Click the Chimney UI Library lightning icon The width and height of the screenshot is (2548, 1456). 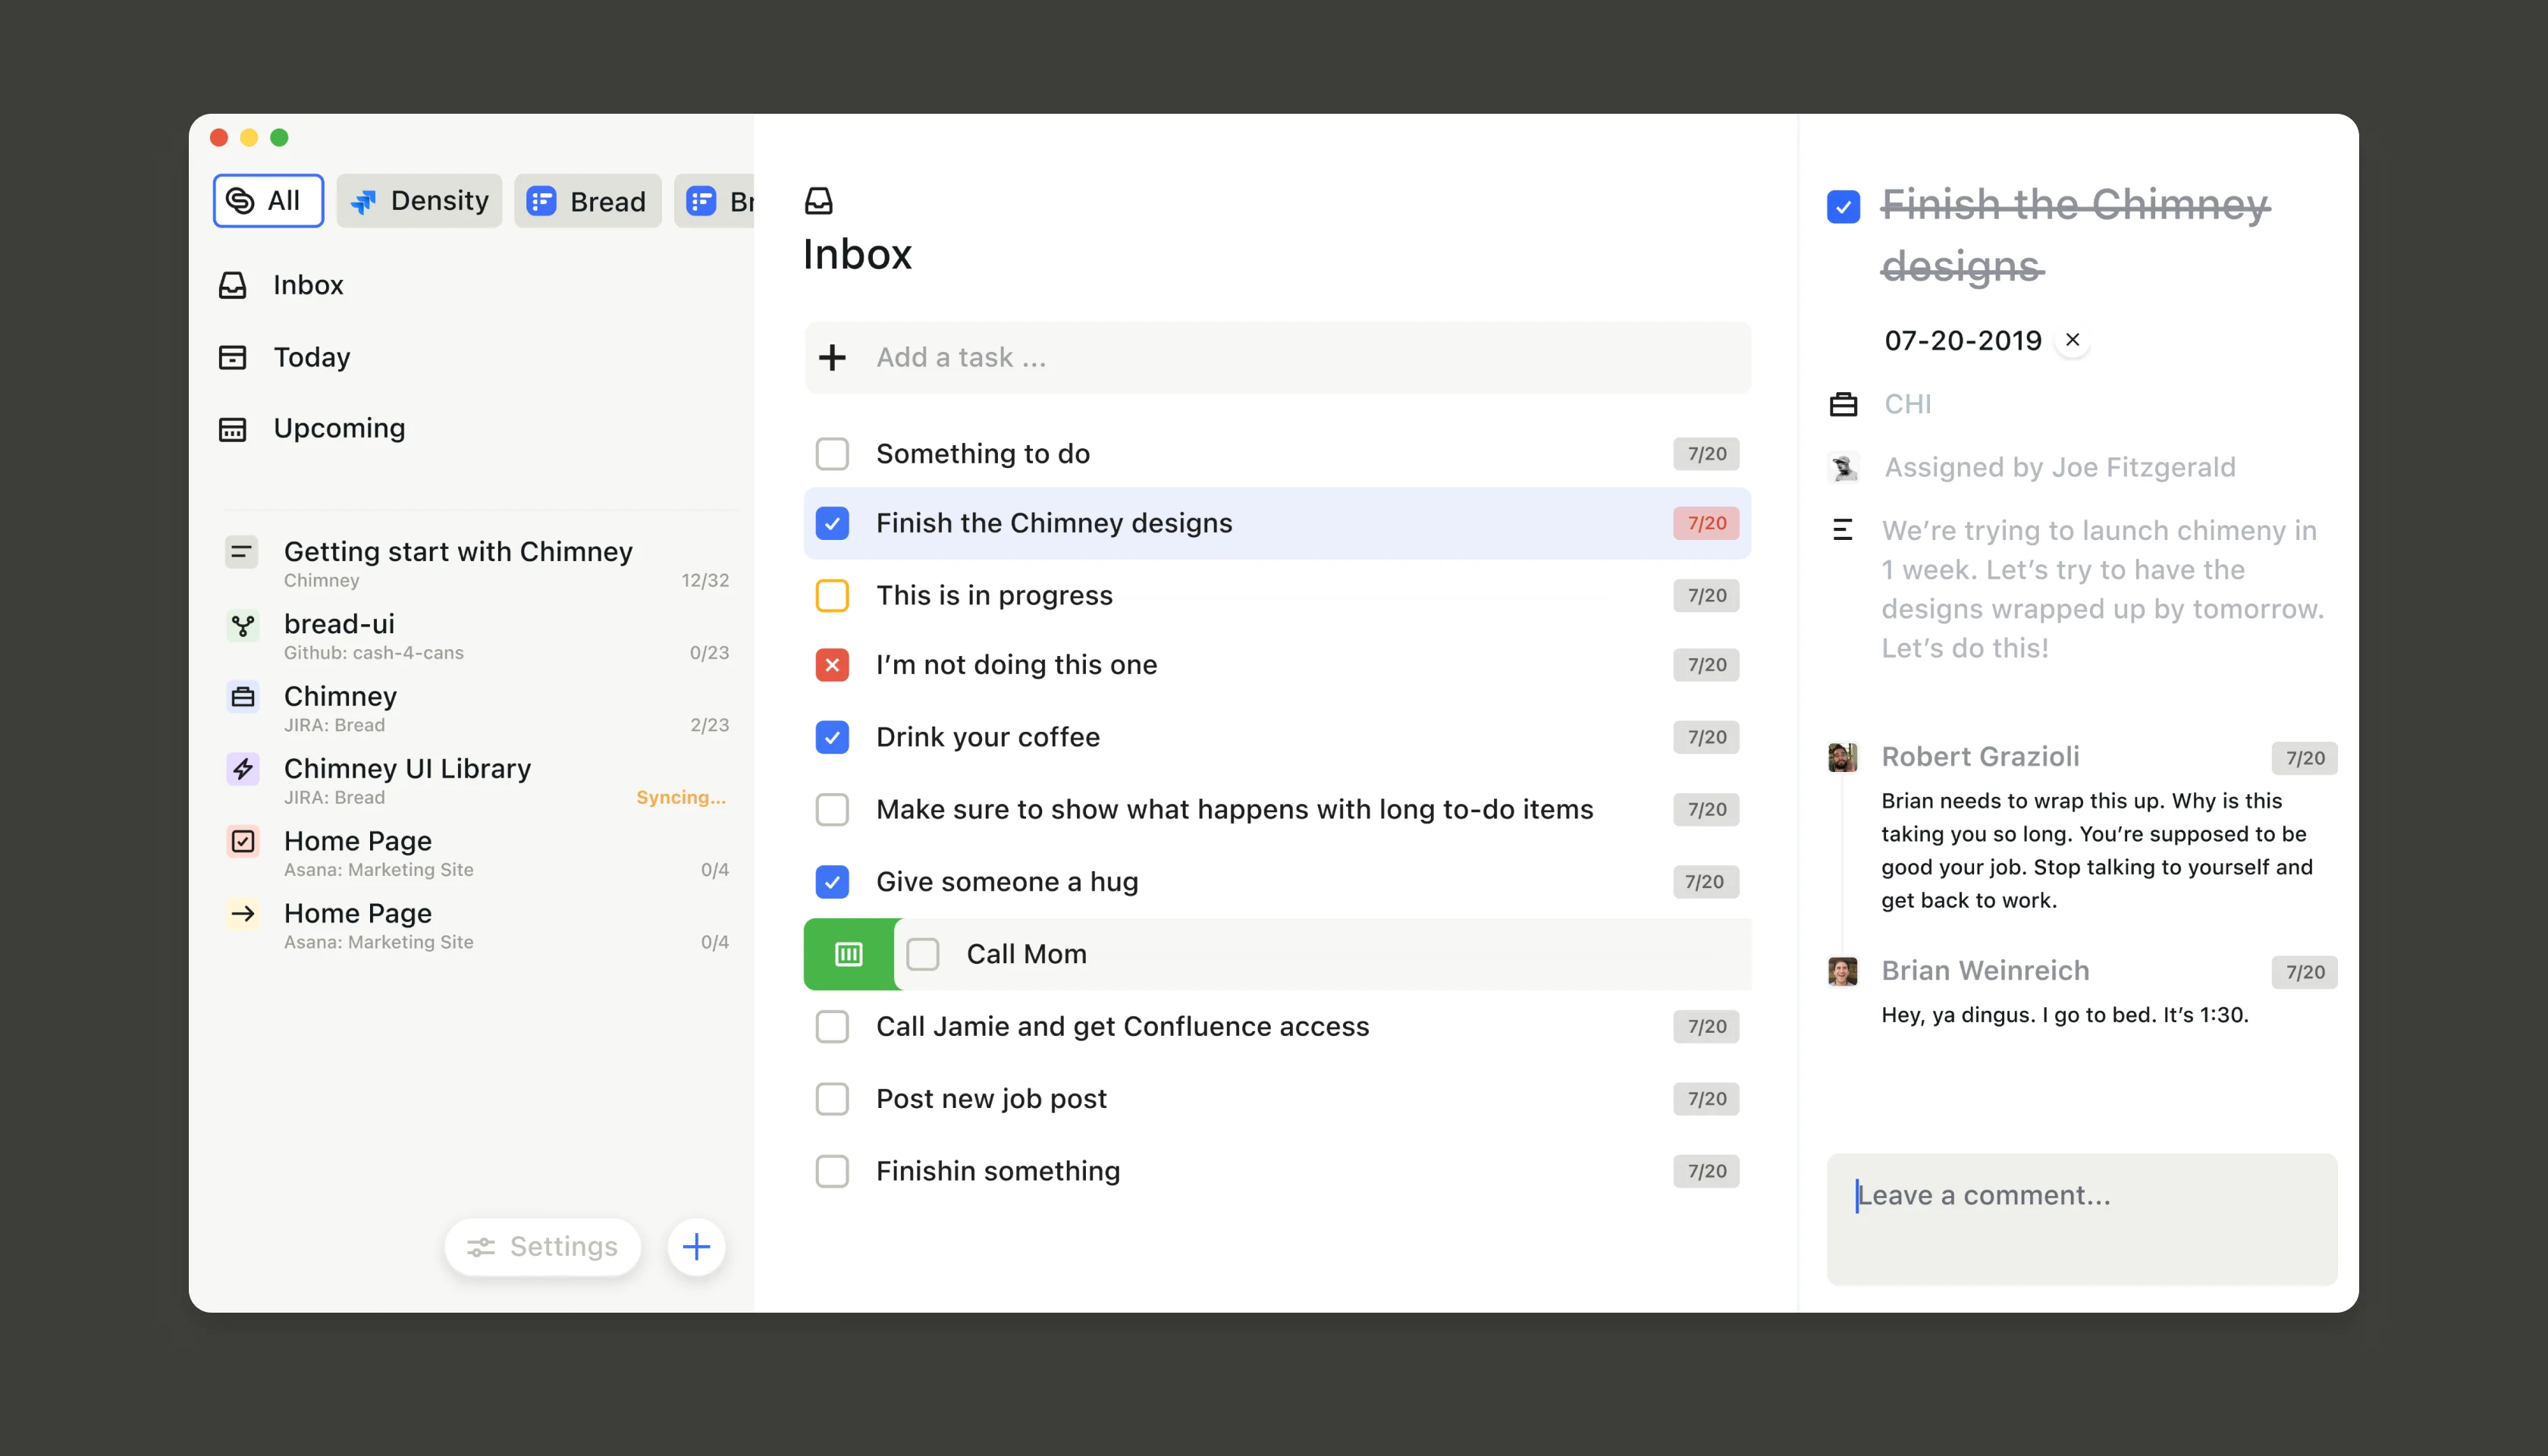(242, 769)
